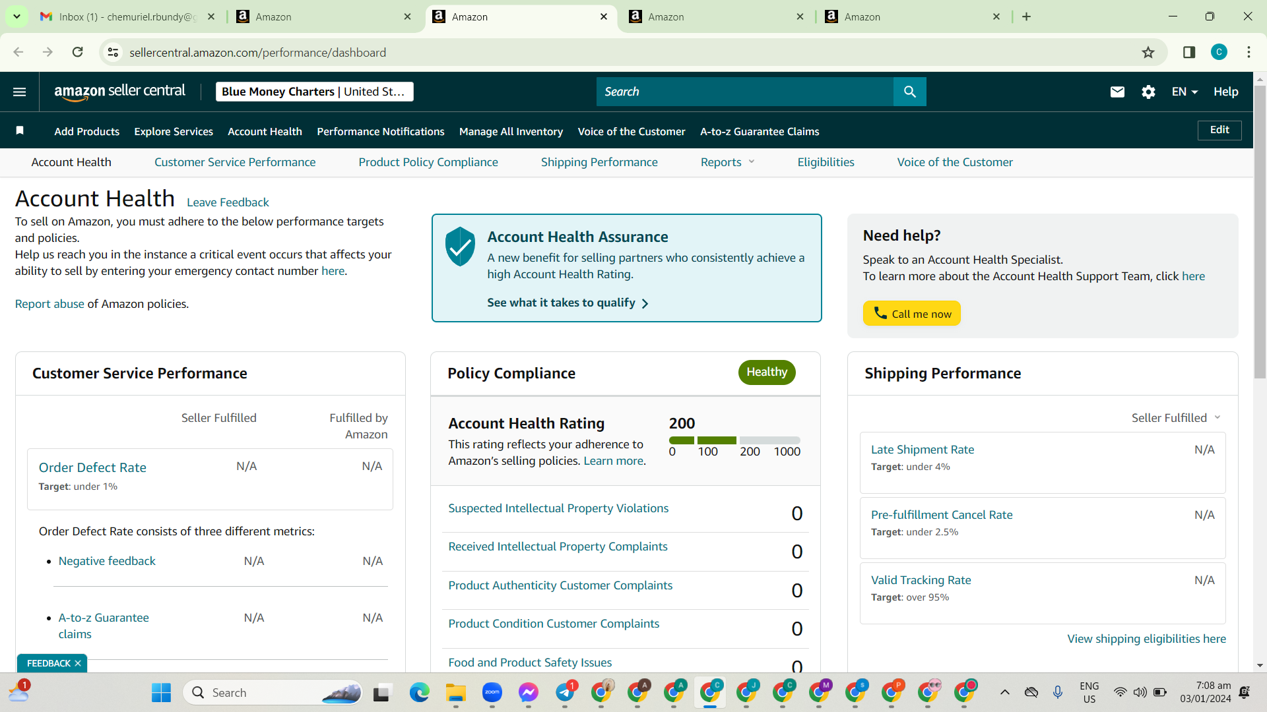
Task: Select the Account Health tab
Action: (x=71, y=162)
